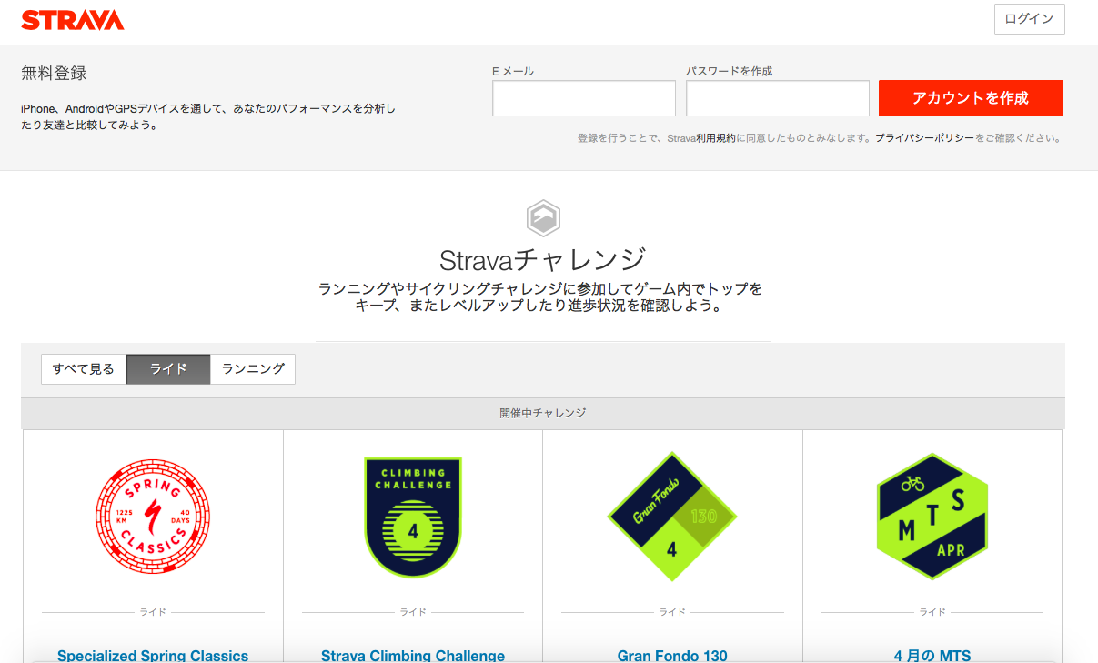This screenshot has width=1098, height=663.
Task: Click the ログイン button
Action: click(x=1029, y=19)
